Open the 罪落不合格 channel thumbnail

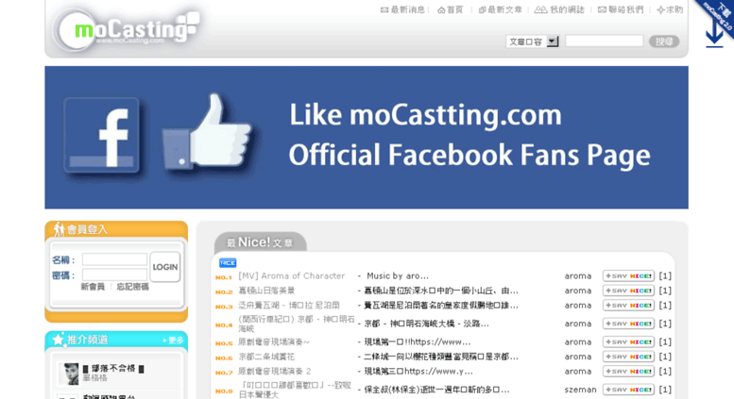[x=69, y=374]
